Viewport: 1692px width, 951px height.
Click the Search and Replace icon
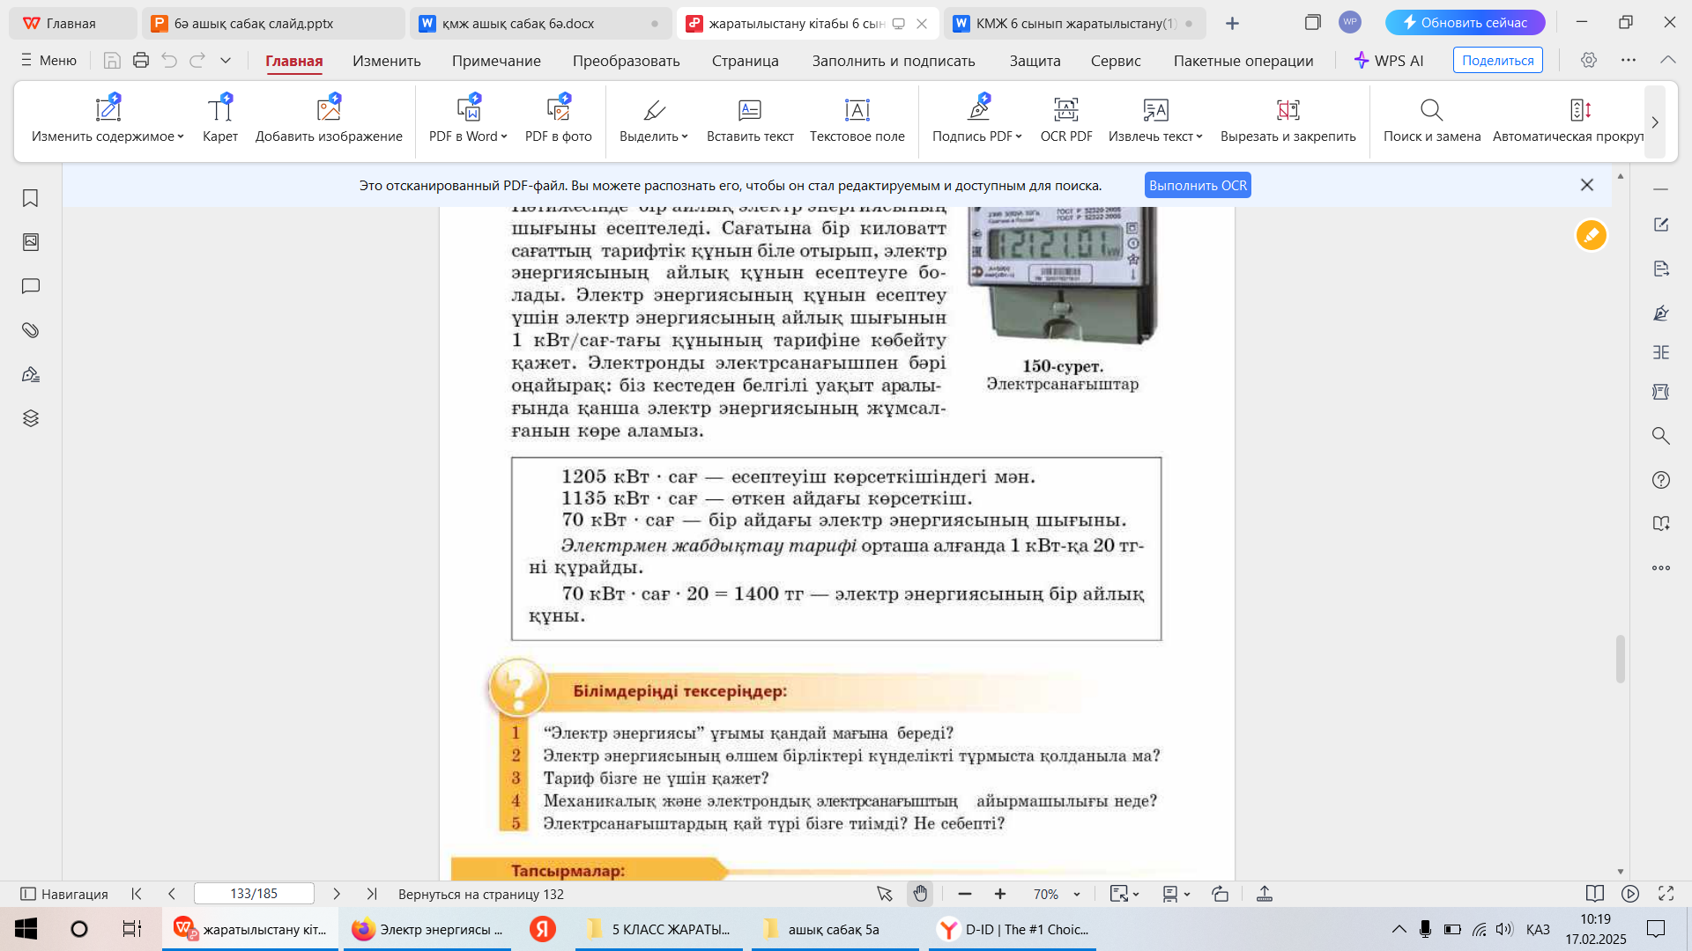[1431, 110]
